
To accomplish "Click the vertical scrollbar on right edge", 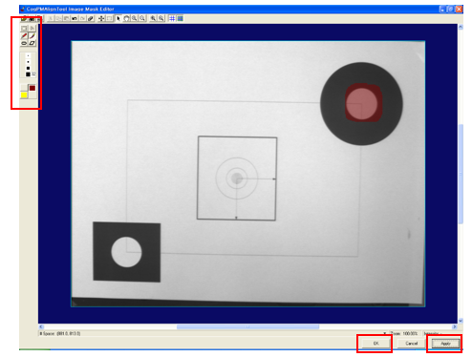I will (x=461, y=174).
